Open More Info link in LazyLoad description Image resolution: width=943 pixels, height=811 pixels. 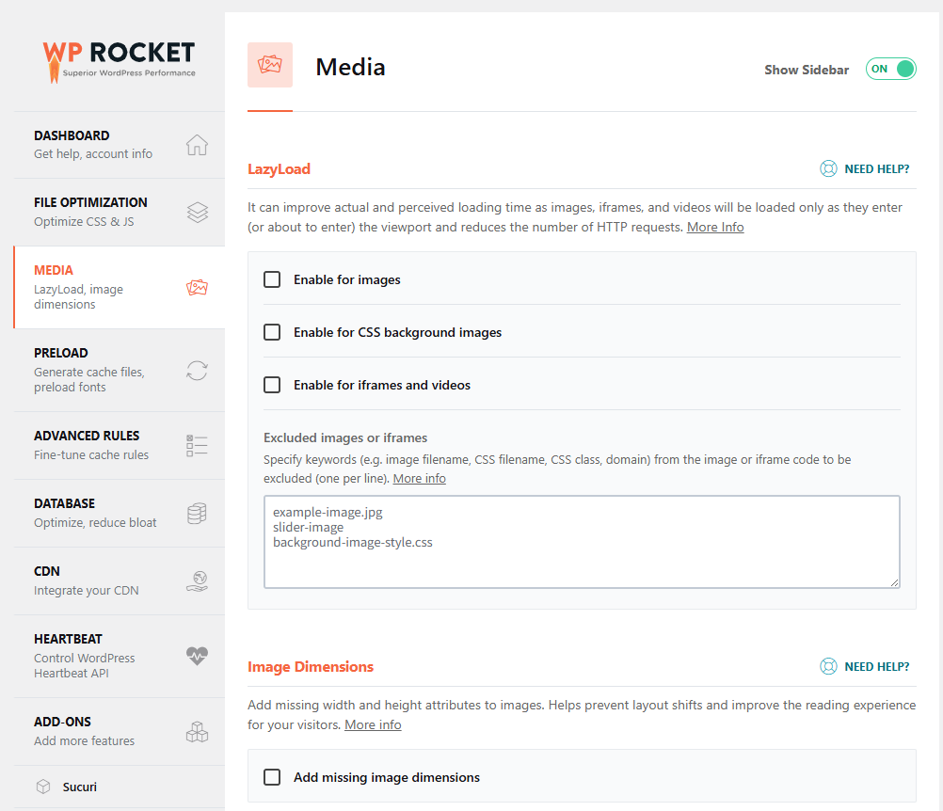[x=715, y=227]
